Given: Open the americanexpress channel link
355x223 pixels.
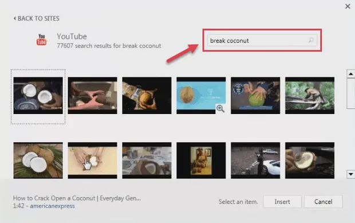Looking at the screenshot, I should click(x=52, y=206).
